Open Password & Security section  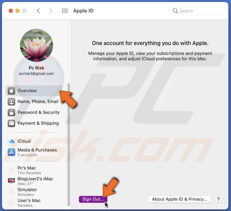pyautogui.click(x=34, y=112)
